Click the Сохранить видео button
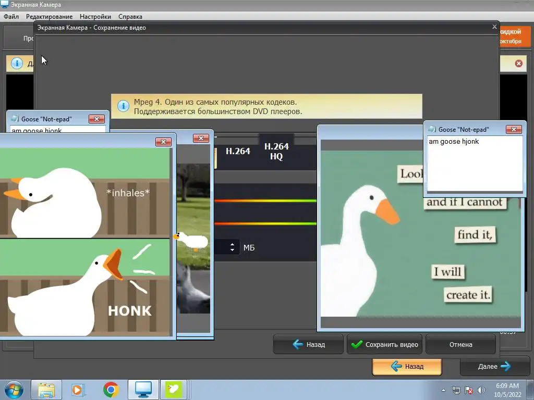The width and height of the screenshot is (534, 400). pos(384,344)
